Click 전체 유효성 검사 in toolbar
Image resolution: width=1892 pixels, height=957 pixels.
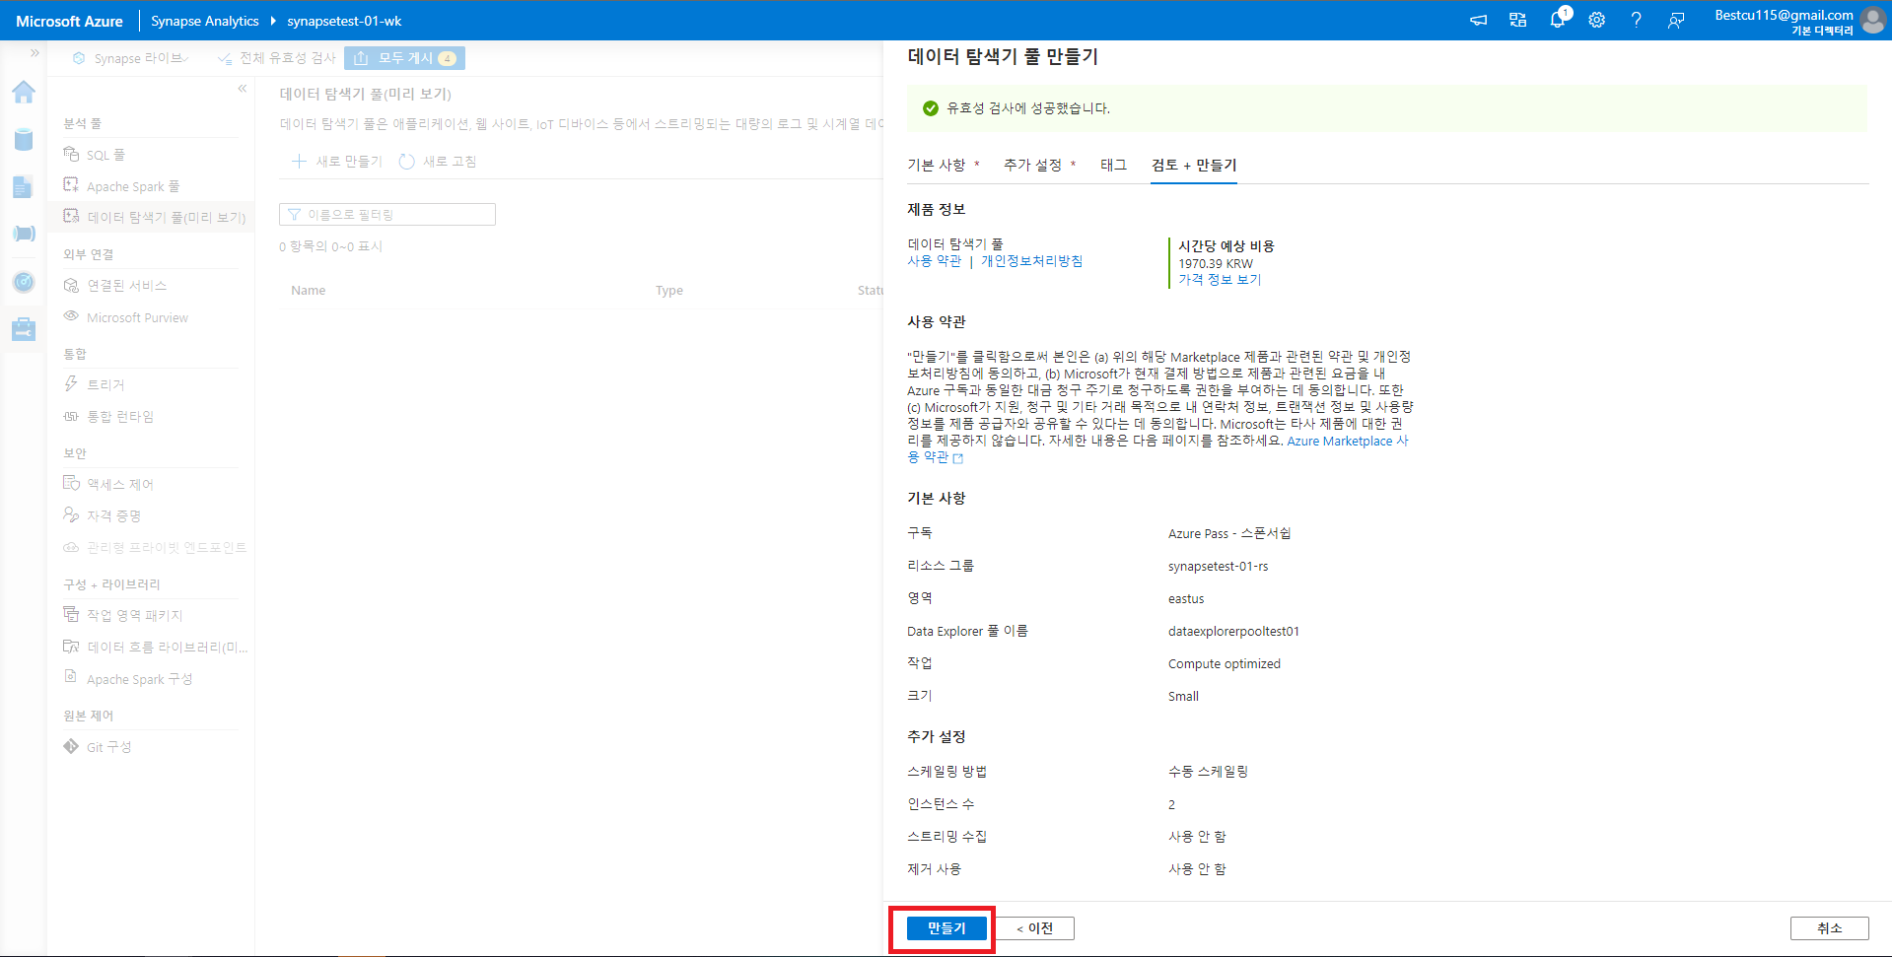pos(277,58)
